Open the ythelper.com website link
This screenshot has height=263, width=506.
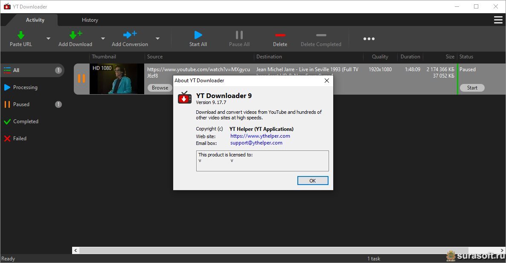(260, 136)
